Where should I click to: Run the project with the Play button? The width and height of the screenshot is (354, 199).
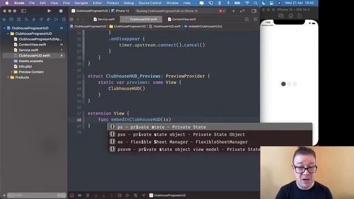[49, 11]
